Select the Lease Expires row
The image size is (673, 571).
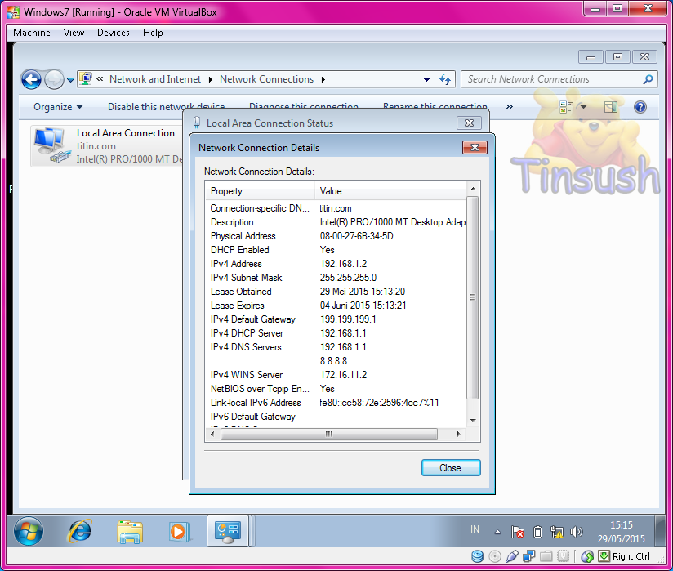tap(336, 306)
